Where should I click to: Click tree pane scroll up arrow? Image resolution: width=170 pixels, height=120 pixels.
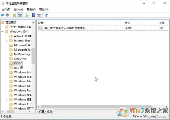pyautogui.click(x=33, y=22)
